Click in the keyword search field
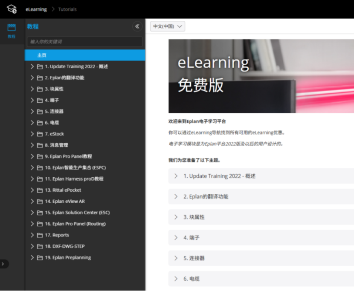 coord(85,42)
